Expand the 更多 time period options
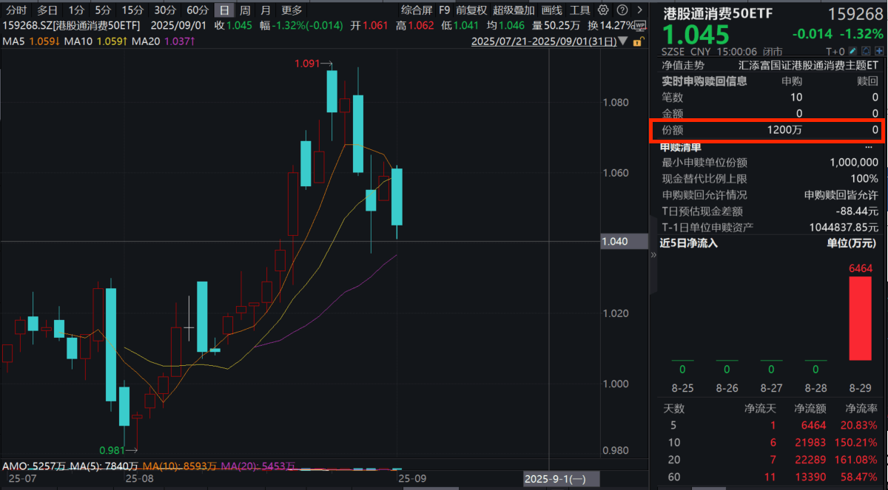The height and width of the screenshot is (490, 888). coord(292,10)
